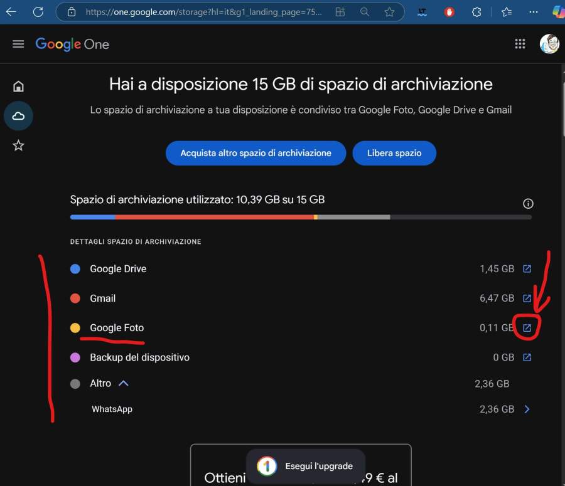Viewport: 565px width, 486px height.
Task: Select the cloud storage sidebar icon
Action: [18, 116]
